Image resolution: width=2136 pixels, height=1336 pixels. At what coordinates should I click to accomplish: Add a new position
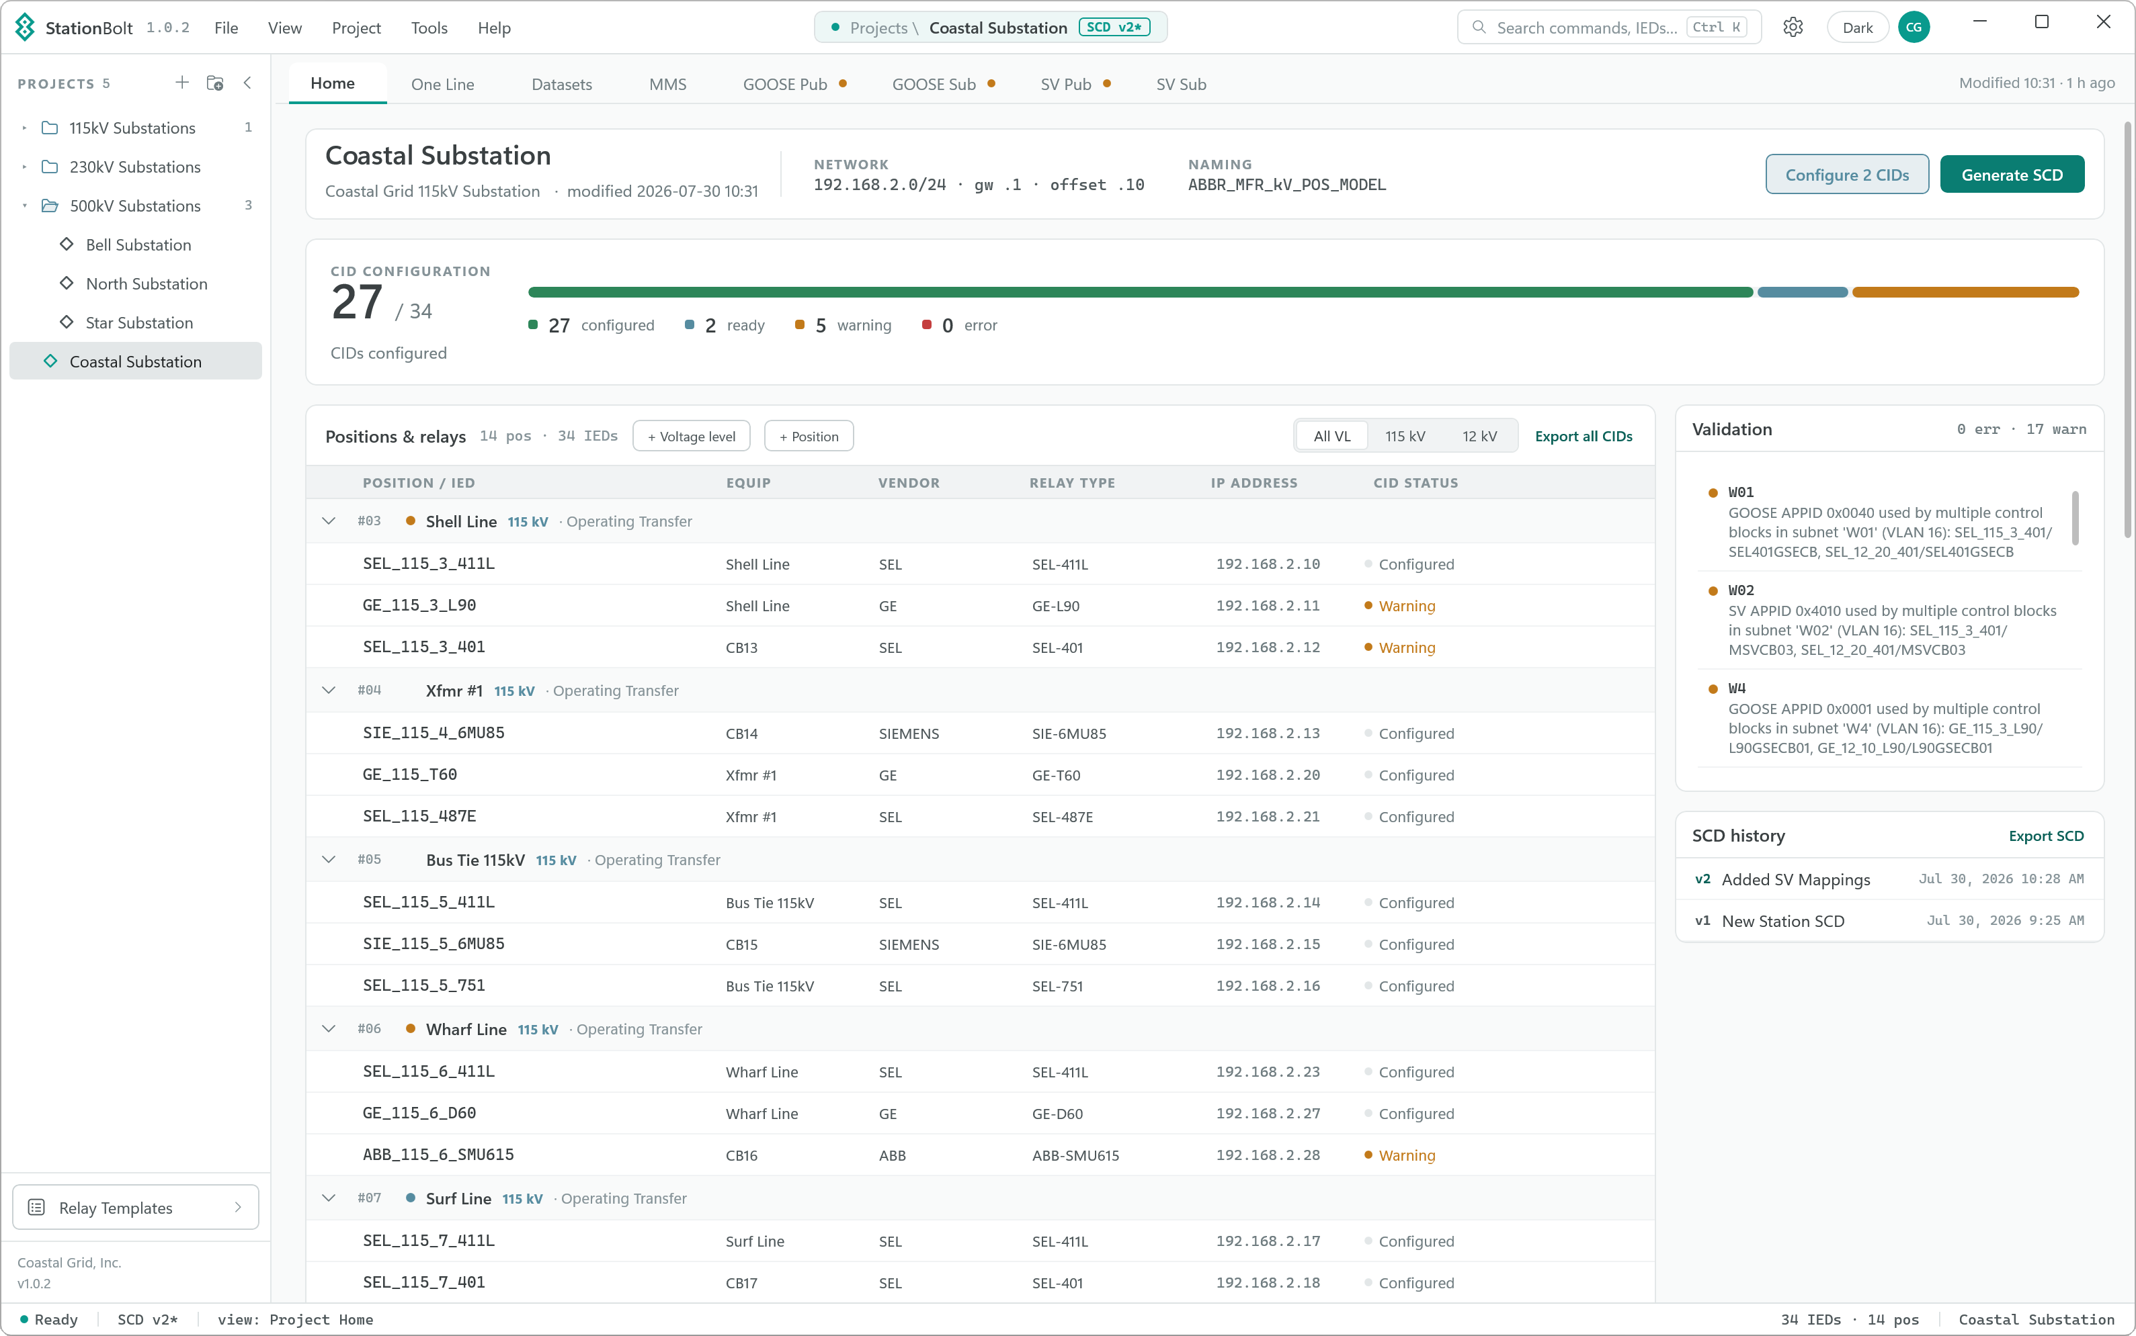(809, 436)
